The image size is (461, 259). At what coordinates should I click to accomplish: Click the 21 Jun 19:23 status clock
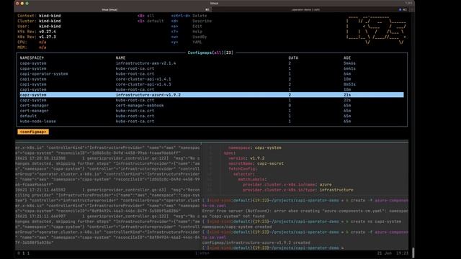pyautogui.click(x=393, y=253)
